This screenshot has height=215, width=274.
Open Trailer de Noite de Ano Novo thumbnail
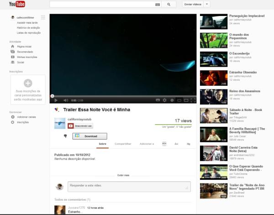214,191
